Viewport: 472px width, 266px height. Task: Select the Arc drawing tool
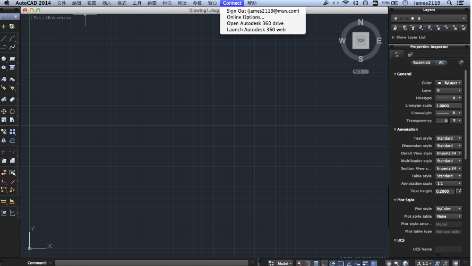[12, 39]
